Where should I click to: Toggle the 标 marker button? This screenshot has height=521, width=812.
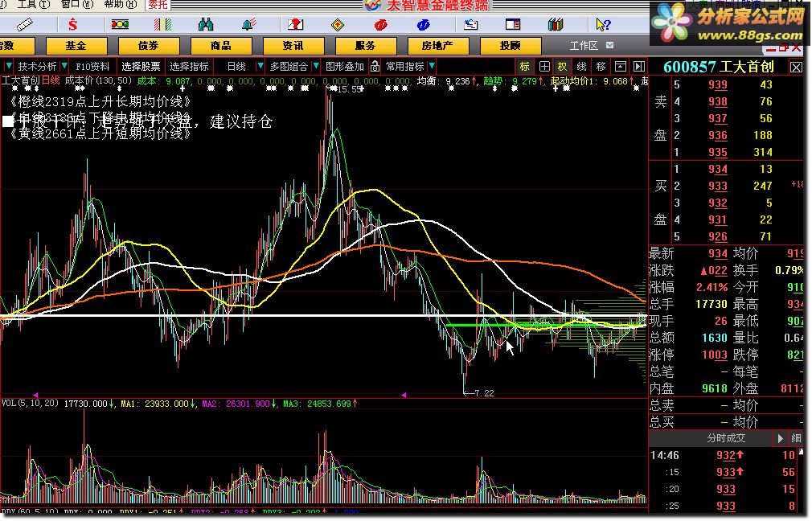(525, 66)
